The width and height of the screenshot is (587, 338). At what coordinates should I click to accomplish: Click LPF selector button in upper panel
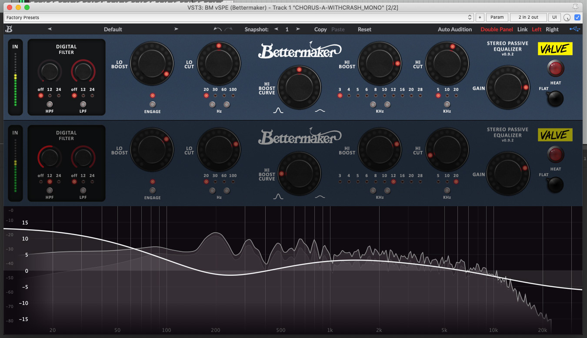click(83, 104)
